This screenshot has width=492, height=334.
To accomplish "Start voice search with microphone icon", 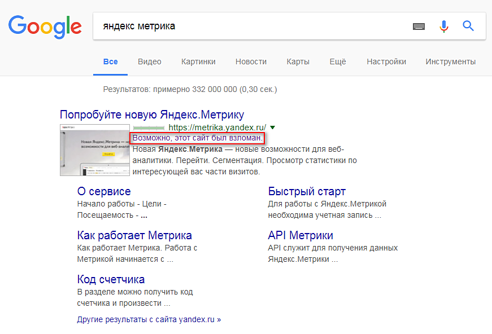I will (444, 26).
